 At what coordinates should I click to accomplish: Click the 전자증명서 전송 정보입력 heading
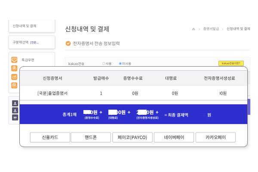[96, 43]
